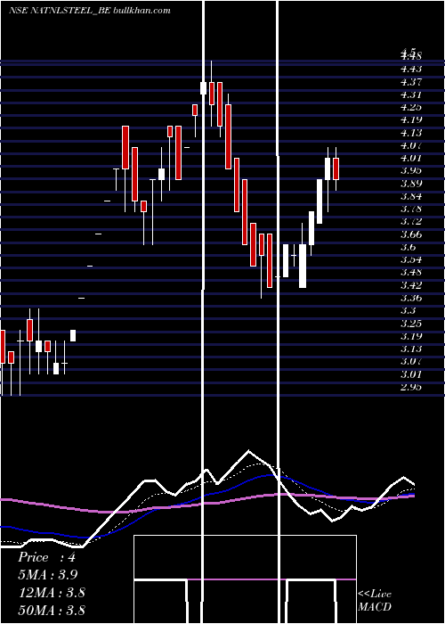Select the 3.95 price axis label
The height and width of the screenshot is (624, 445).
[411, 171]
